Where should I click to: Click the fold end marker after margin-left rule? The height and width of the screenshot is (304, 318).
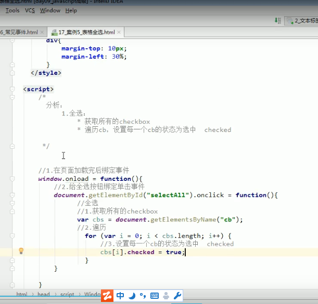pyautogui.click(x=12, y=64)
